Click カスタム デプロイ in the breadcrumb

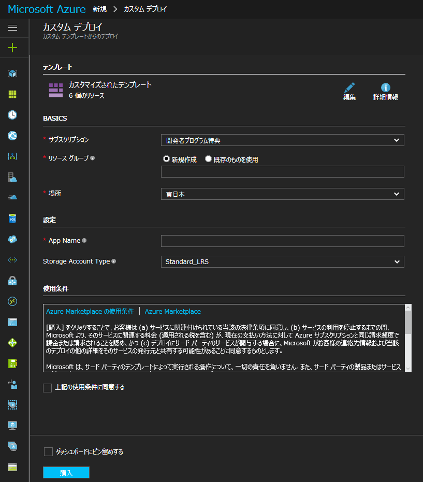pos(145,9)
